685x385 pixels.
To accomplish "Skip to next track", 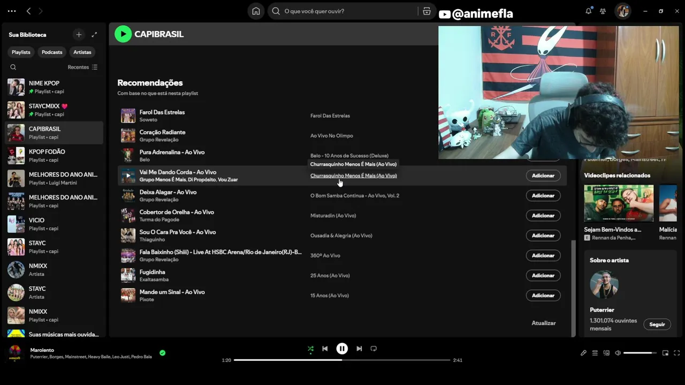I will coord(359,349).
